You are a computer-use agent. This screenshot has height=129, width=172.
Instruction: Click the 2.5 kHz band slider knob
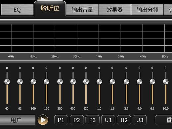(126, 82)
